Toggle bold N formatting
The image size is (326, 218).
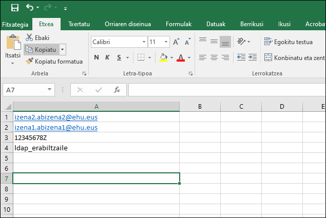tap(97, 57)
